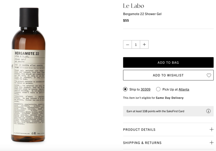The image size is (216, 151).
Task: Click the SaksFirst Card points banner text
Action: point(156,111)
